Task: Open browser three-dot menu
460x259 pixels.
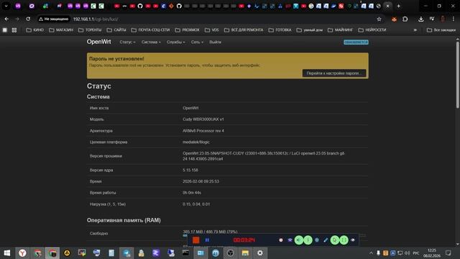Action: pyautogui.click(x=454, y=19)
